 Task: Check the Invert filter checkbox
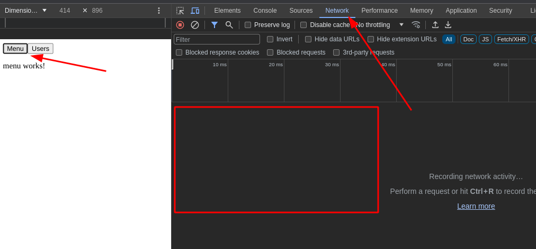270,39
